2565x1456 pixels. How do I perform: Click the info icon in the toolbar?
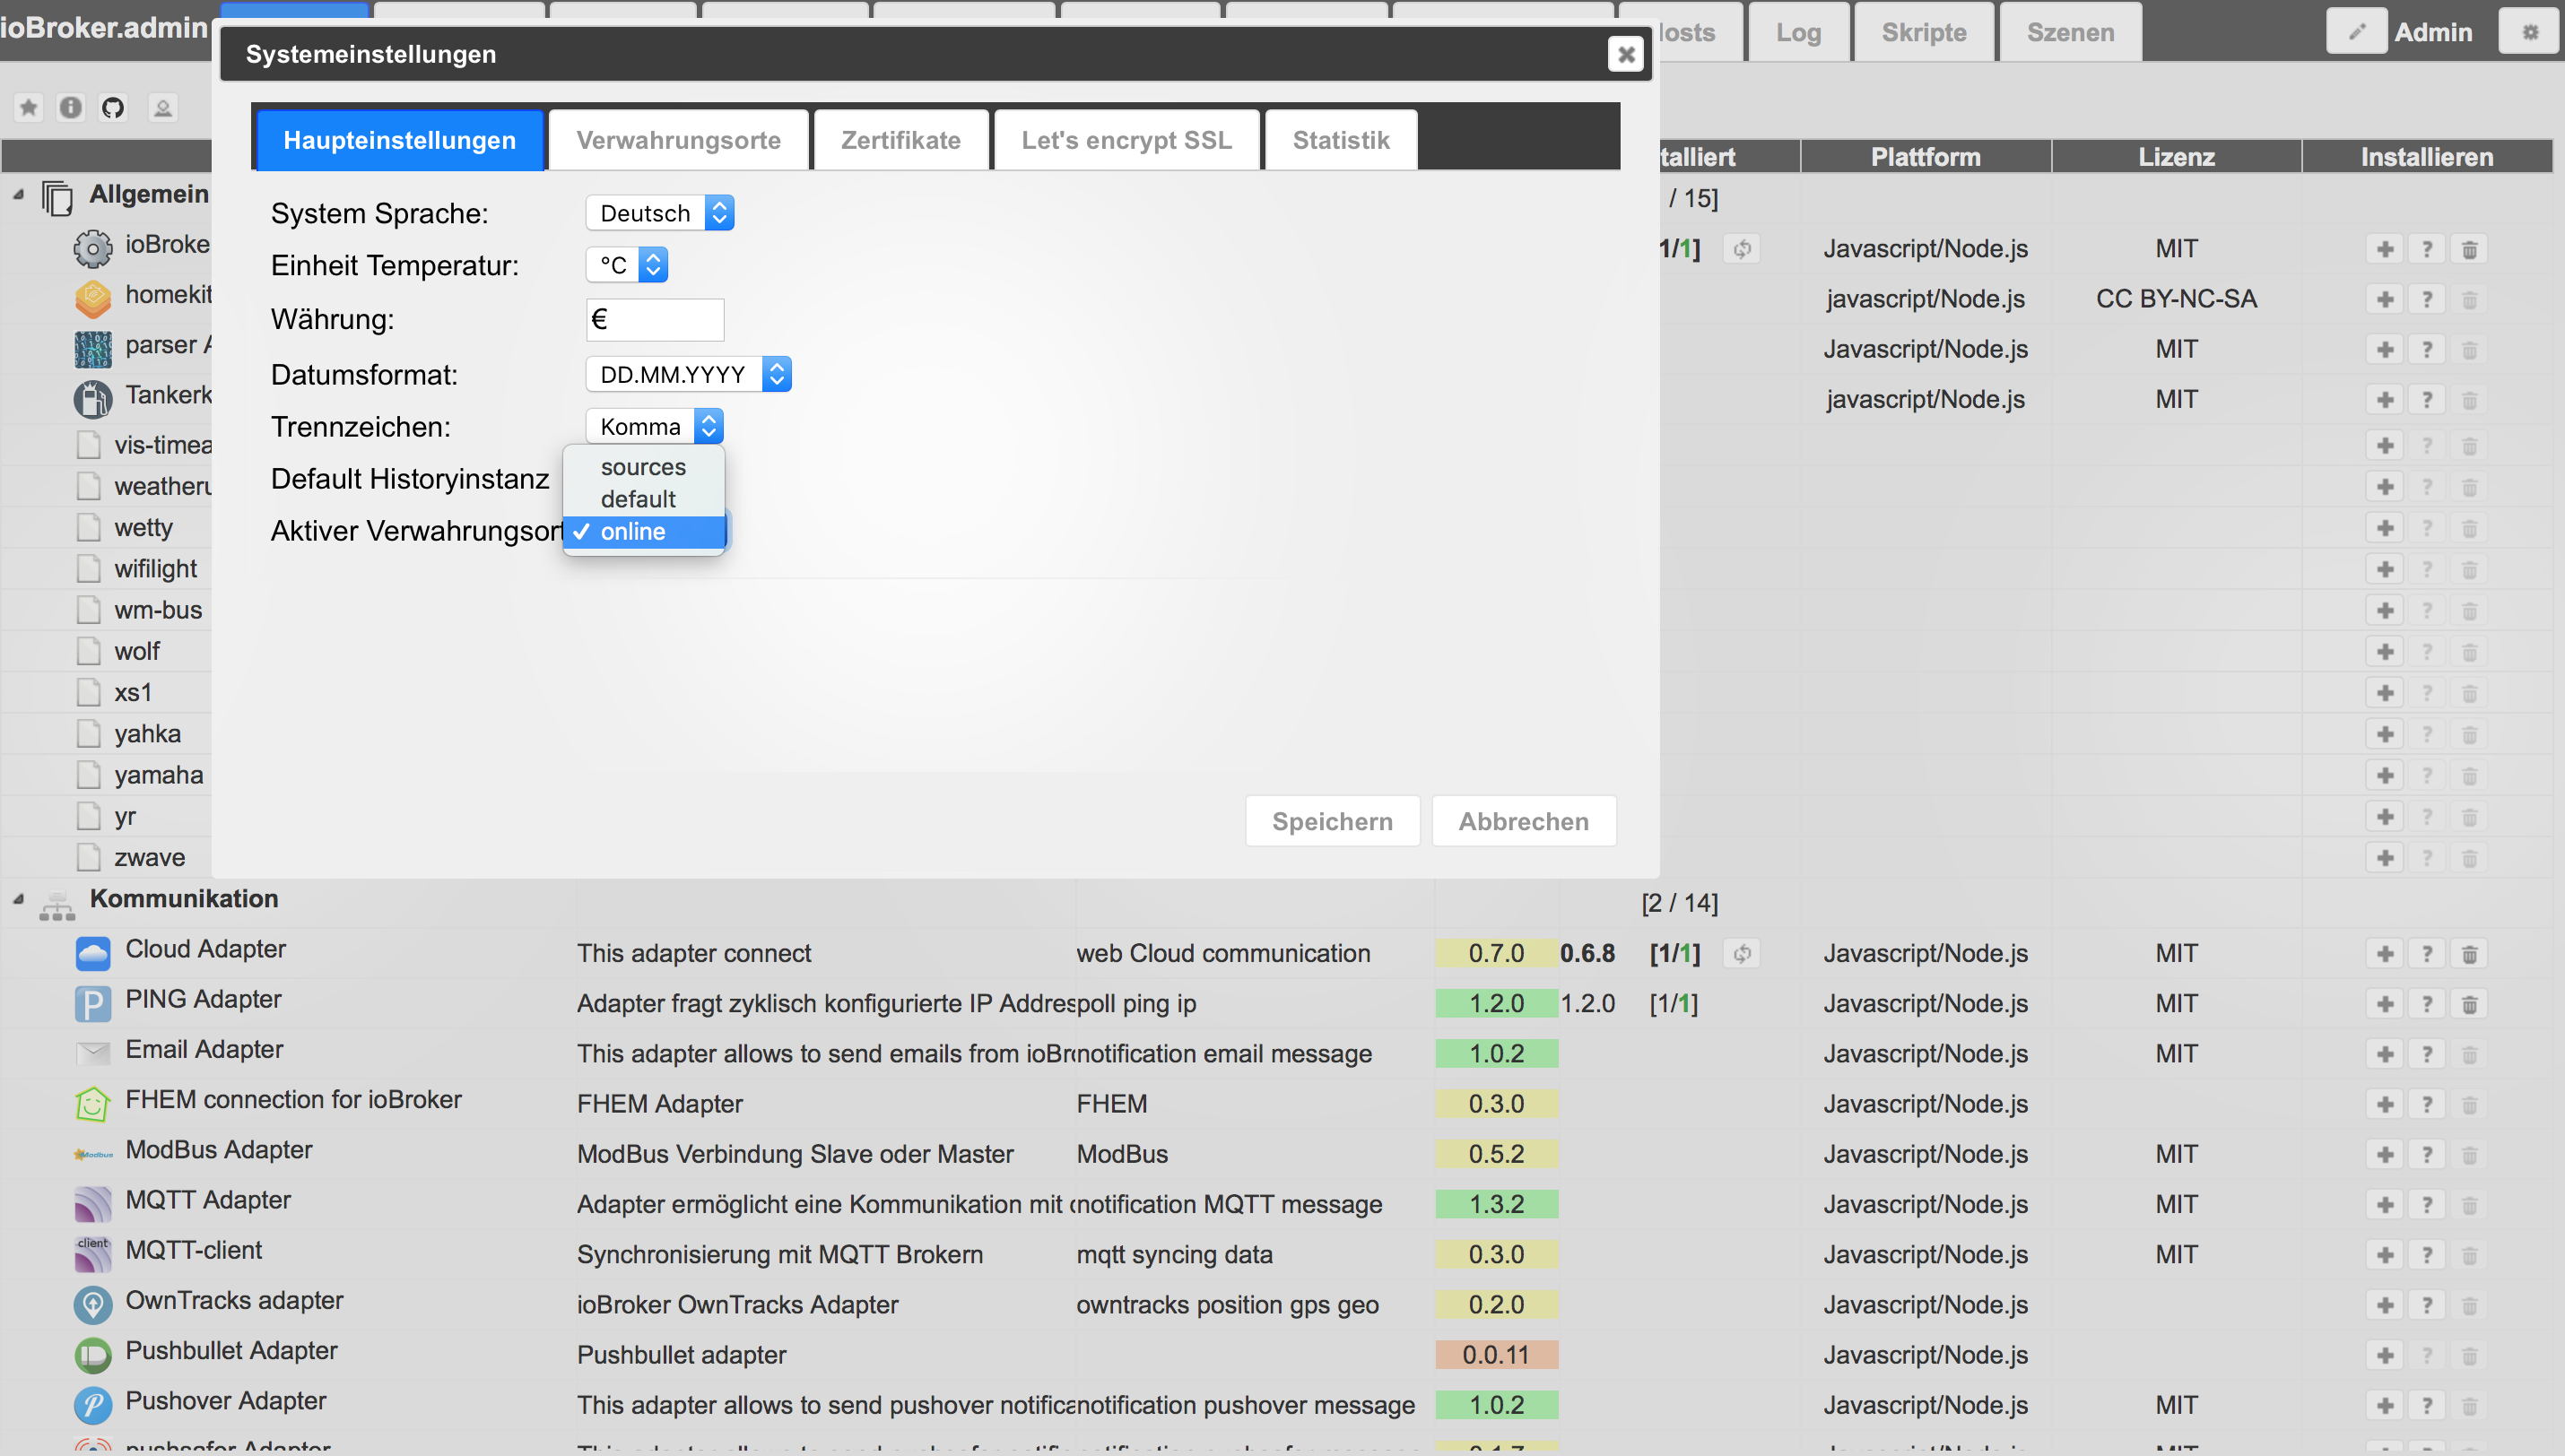tap(70, 107)
